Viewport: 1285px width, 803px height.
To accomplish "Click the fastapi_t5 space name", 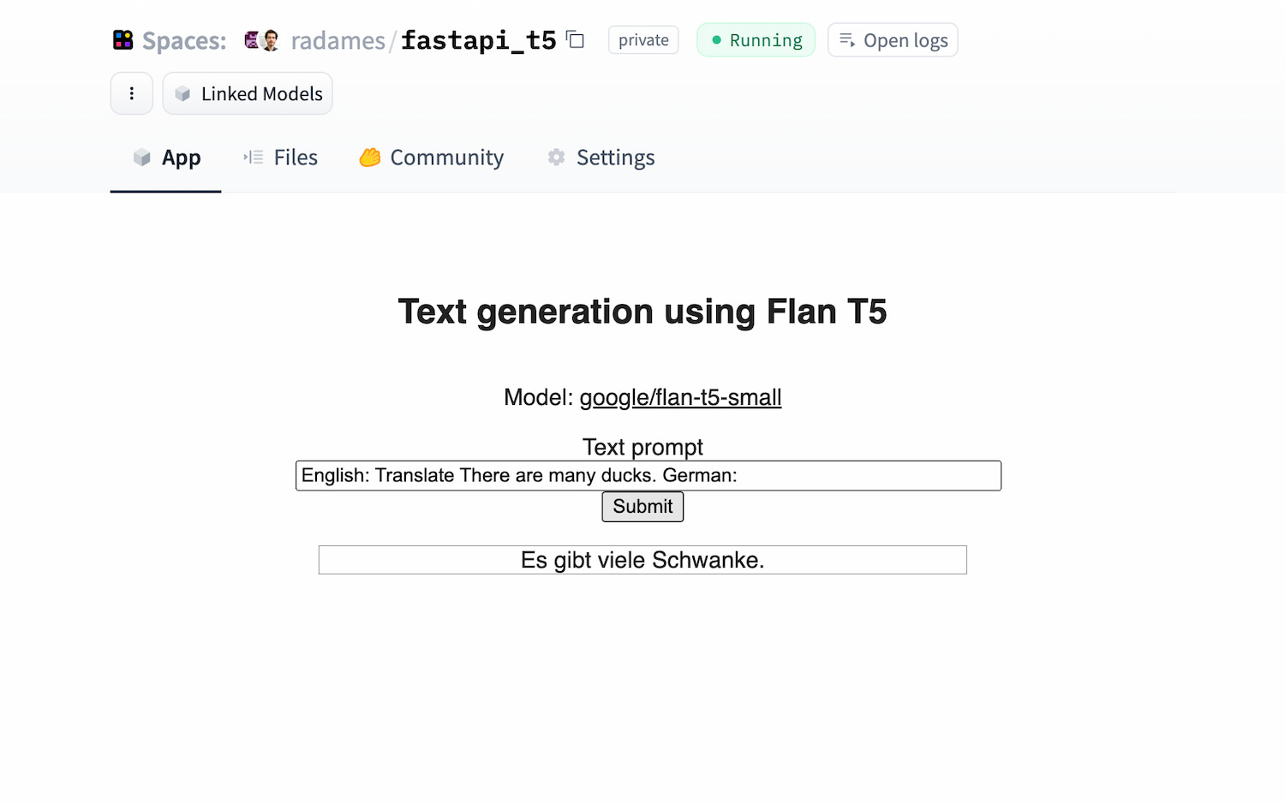I will click(x=478, y=40).
